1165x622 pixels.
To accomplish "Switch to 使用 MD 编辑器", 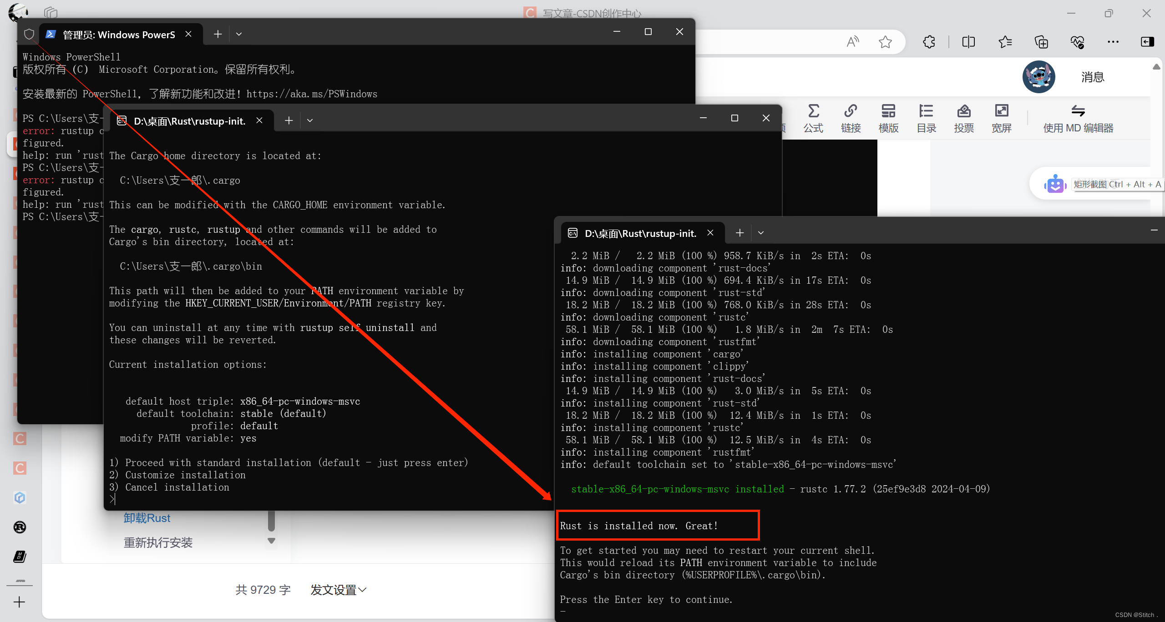I will point(1078,118).
